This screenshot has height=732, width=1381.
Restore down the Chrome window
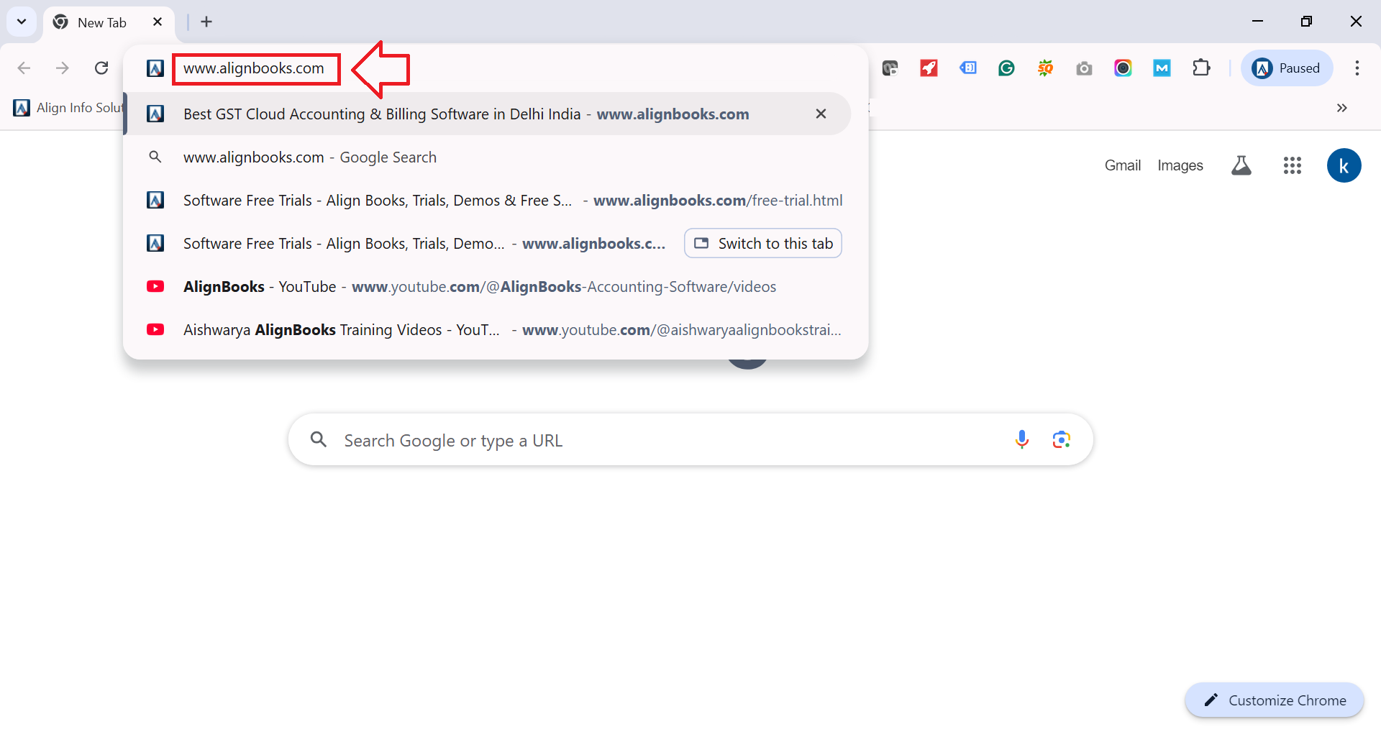[x=1306, y=22]
